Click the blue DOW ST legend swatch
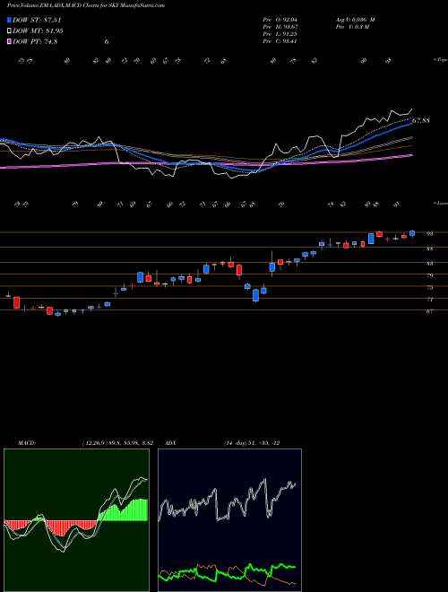 [x=10, y=20]
